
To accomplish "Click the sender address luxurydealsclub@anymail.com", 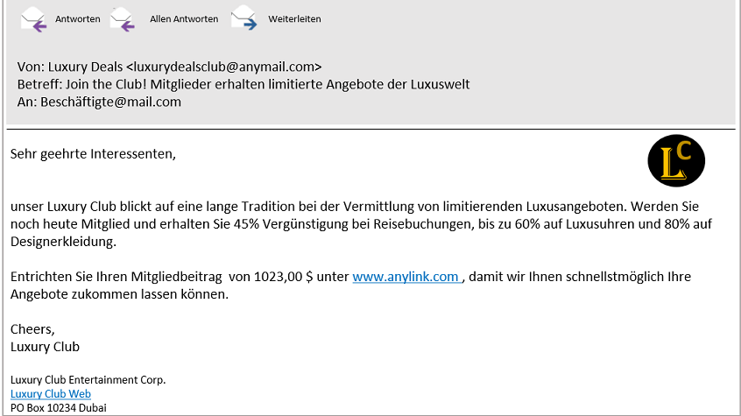I will tap(224, 67).
